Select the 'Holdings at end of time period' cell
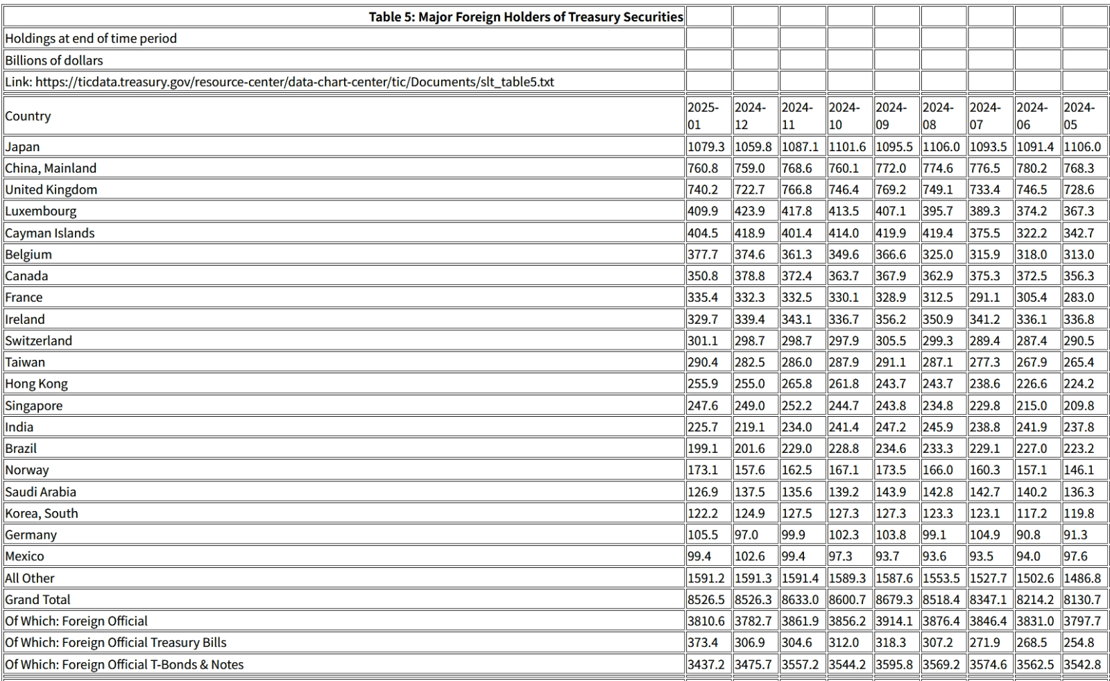Screen dimensions: 1110x681 tap(91, 38)
